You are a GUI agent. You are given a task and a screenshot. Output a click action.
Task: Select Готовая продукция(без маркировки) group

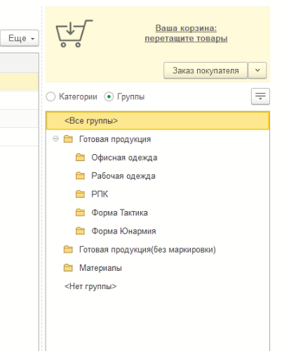(x=147, y=250)
